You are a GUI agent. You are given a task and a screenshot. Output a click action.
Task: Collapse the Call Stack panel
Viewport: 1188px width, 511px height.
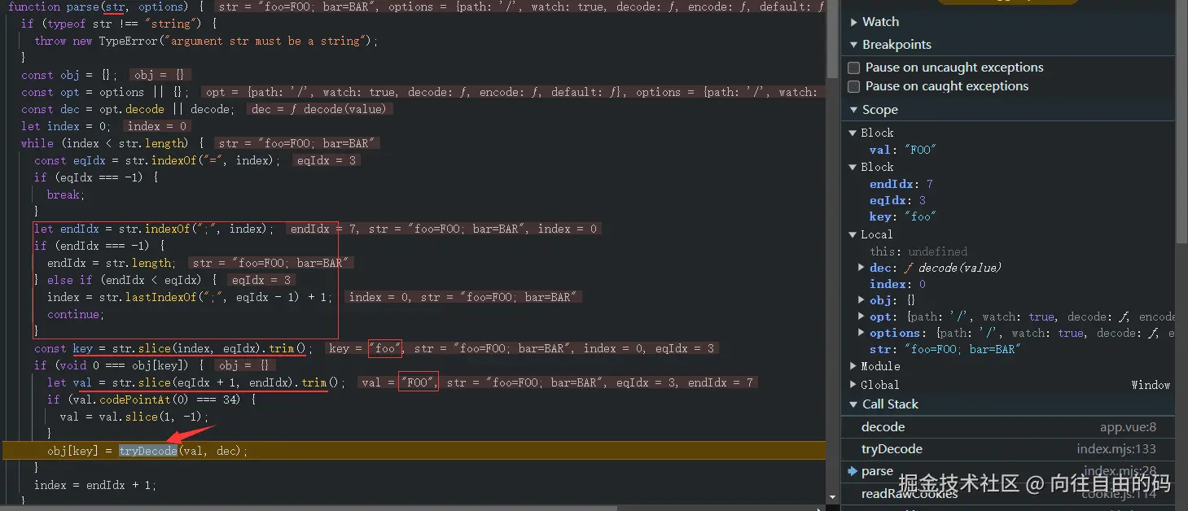pyautogui.click(x=853, y=404)
